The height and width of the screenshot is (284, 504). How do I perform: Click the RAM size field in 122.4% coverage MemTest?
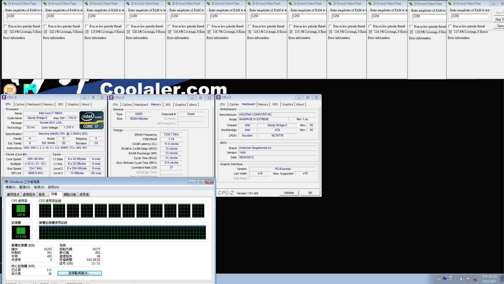pyautogui.click(x=24, y=16)
